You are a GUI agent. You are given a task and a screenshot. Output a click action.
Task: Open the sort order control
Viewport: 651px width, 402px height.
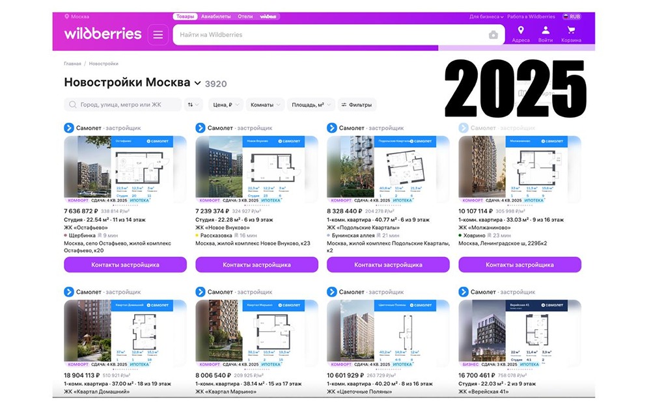pos(193,105)
